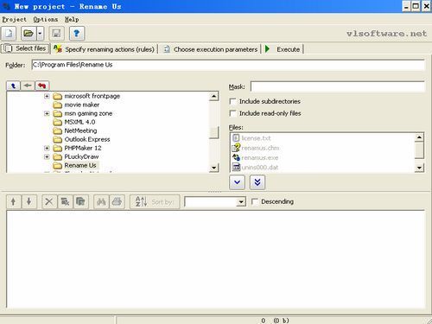Open project using folder toolbar icon
Screen dimensions: 432x324
click(x=29, y=34)
